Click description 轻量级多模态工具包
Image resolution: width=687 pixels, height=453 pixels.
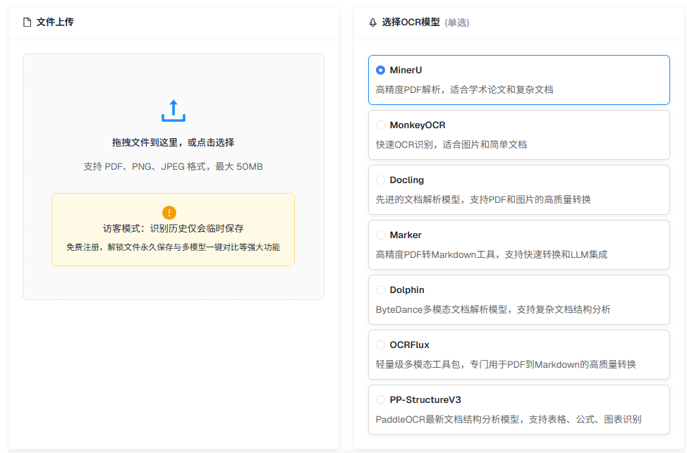pyautogui.click(x=506, y=365)
